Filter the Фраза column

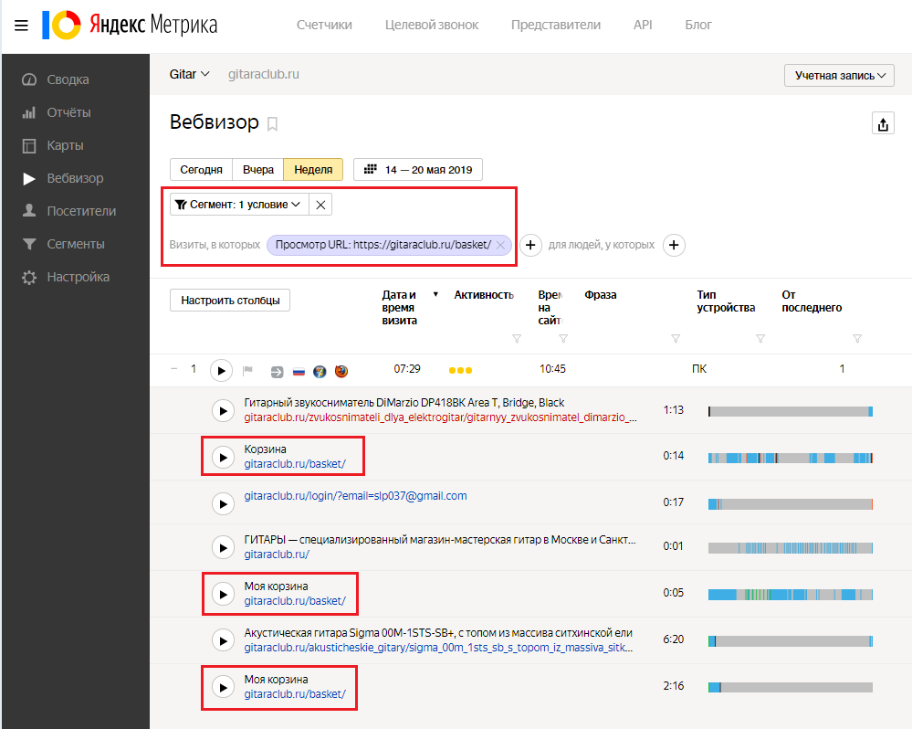point(676,339)
